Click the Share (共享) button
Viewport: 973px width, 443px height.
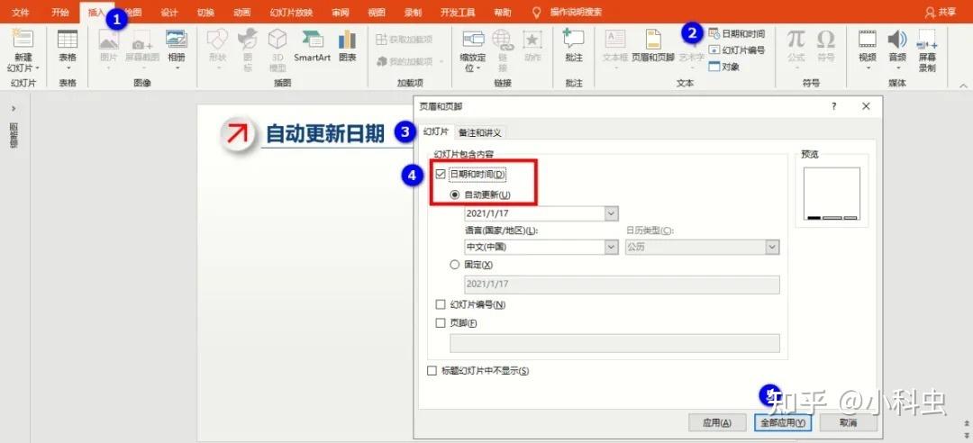tap(941, 13)
